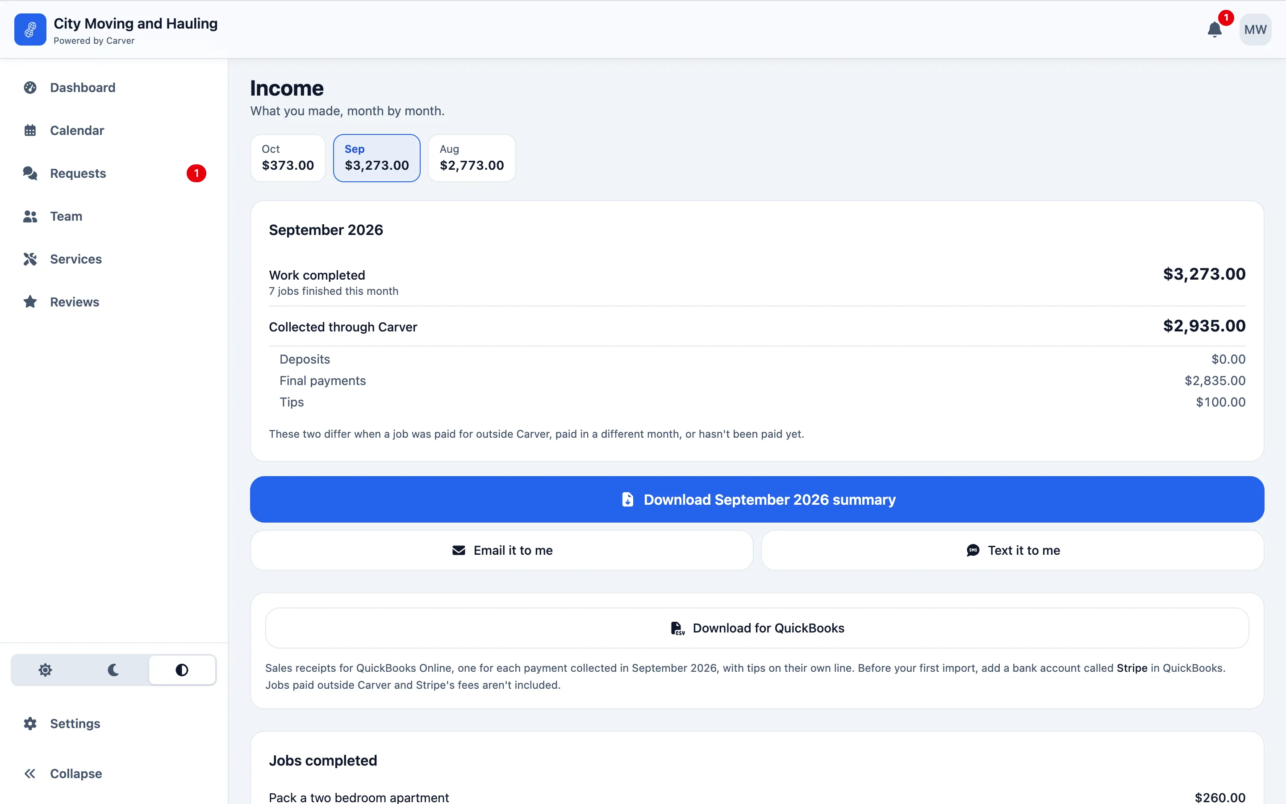Open Requests via the chat bubbles icon

[30, 173]
